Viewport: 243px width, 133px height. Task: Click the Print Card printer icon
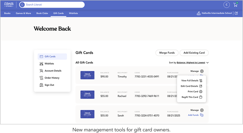coord(201,92)
